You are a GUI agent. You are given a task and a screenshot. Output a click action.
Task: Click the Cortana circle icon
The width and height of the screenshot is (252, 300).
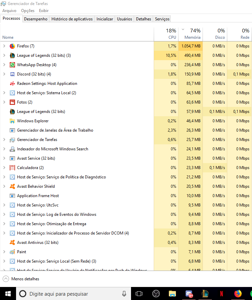tap(23, 294)
